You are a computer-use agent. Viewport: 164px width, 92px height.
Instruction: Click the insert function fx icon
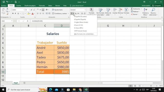pos(28,21)
